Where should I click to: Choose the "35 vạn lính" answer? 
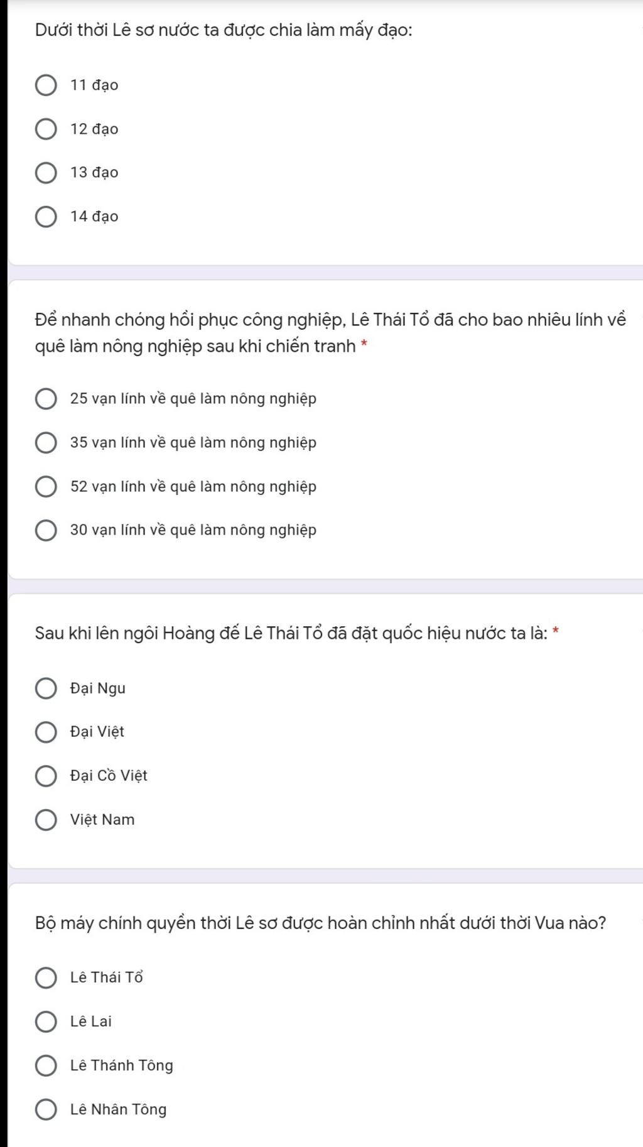point(46,443)
